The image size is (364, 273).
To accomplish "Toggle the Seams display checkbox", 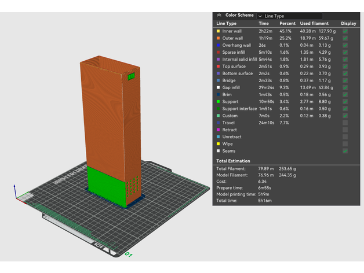I will pos(345,151).
